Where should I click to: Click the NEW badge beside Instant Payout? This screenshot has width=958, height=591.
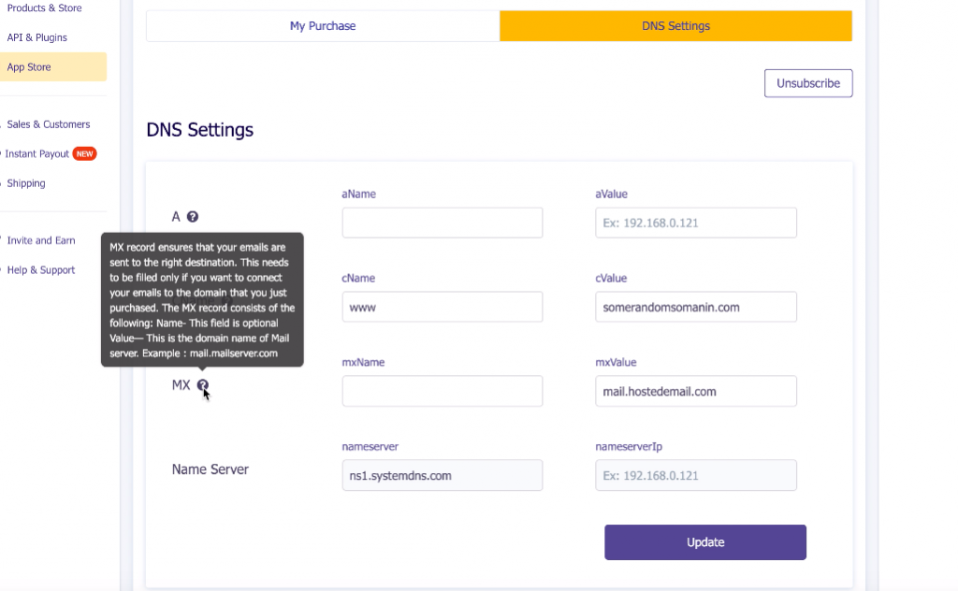coord(85,153)
